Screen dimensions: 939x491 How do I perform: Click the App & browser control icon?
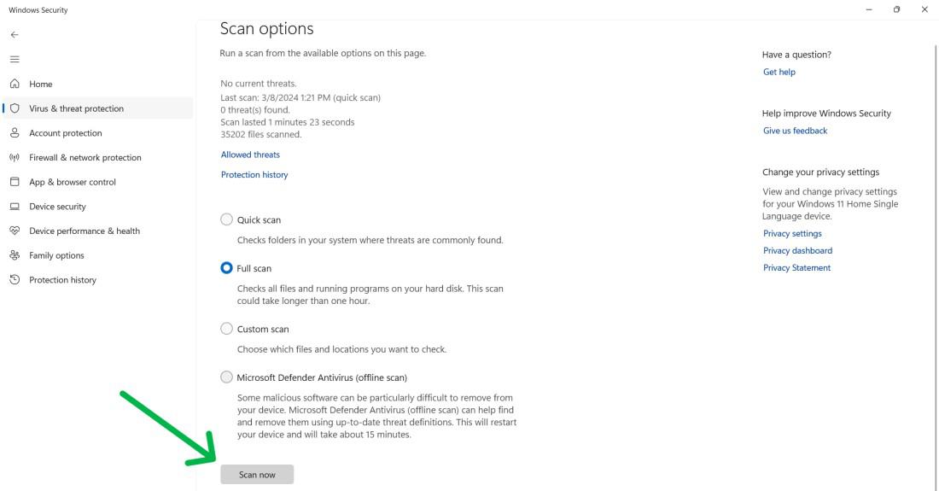tap(15, 182)
